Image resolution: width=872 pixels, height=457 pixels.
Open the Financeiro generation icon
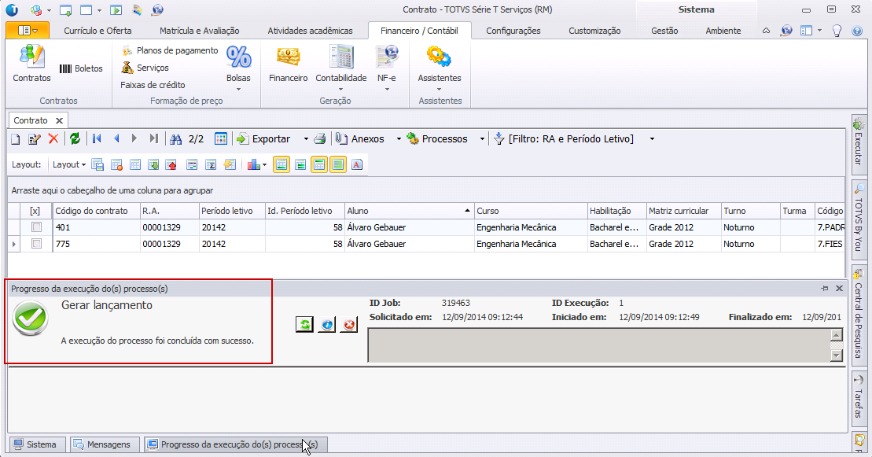(x=288, y=64)
